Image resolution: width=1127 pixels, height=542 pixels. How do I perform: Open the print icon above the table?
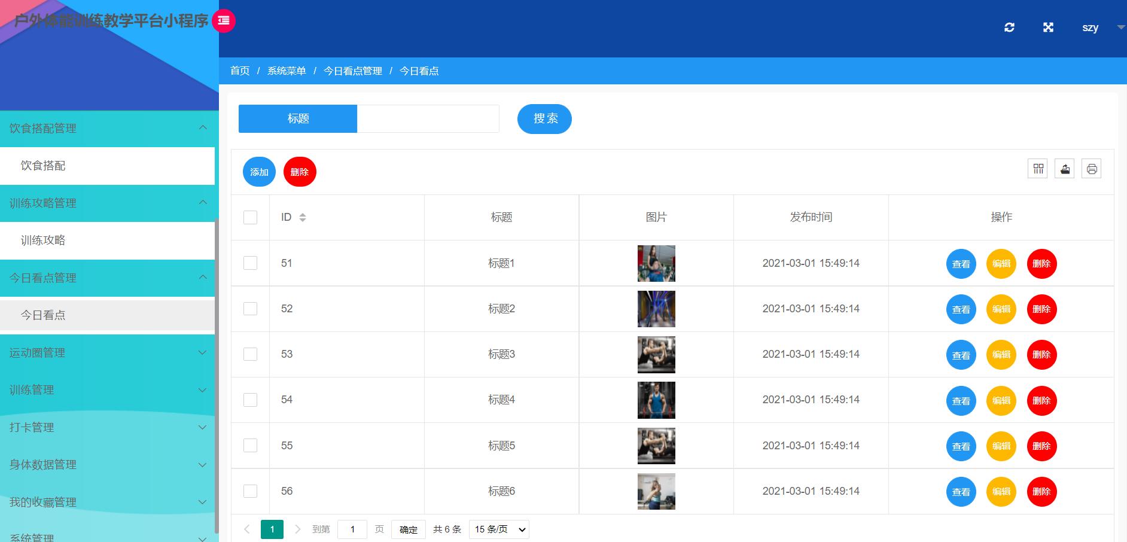[x=1091, y=169]
